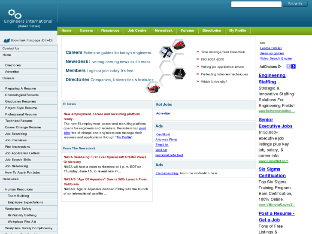
Task: Click Newsdesk Live engineering news banner link
Action: point(108,62)
